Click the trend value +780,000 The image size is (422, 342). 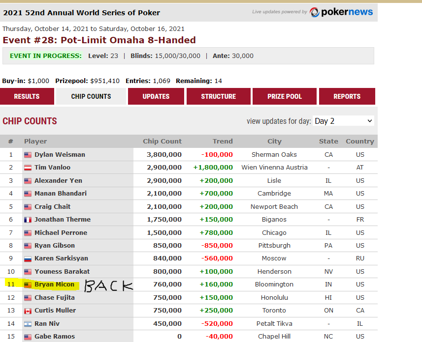(x=216, y=233)
